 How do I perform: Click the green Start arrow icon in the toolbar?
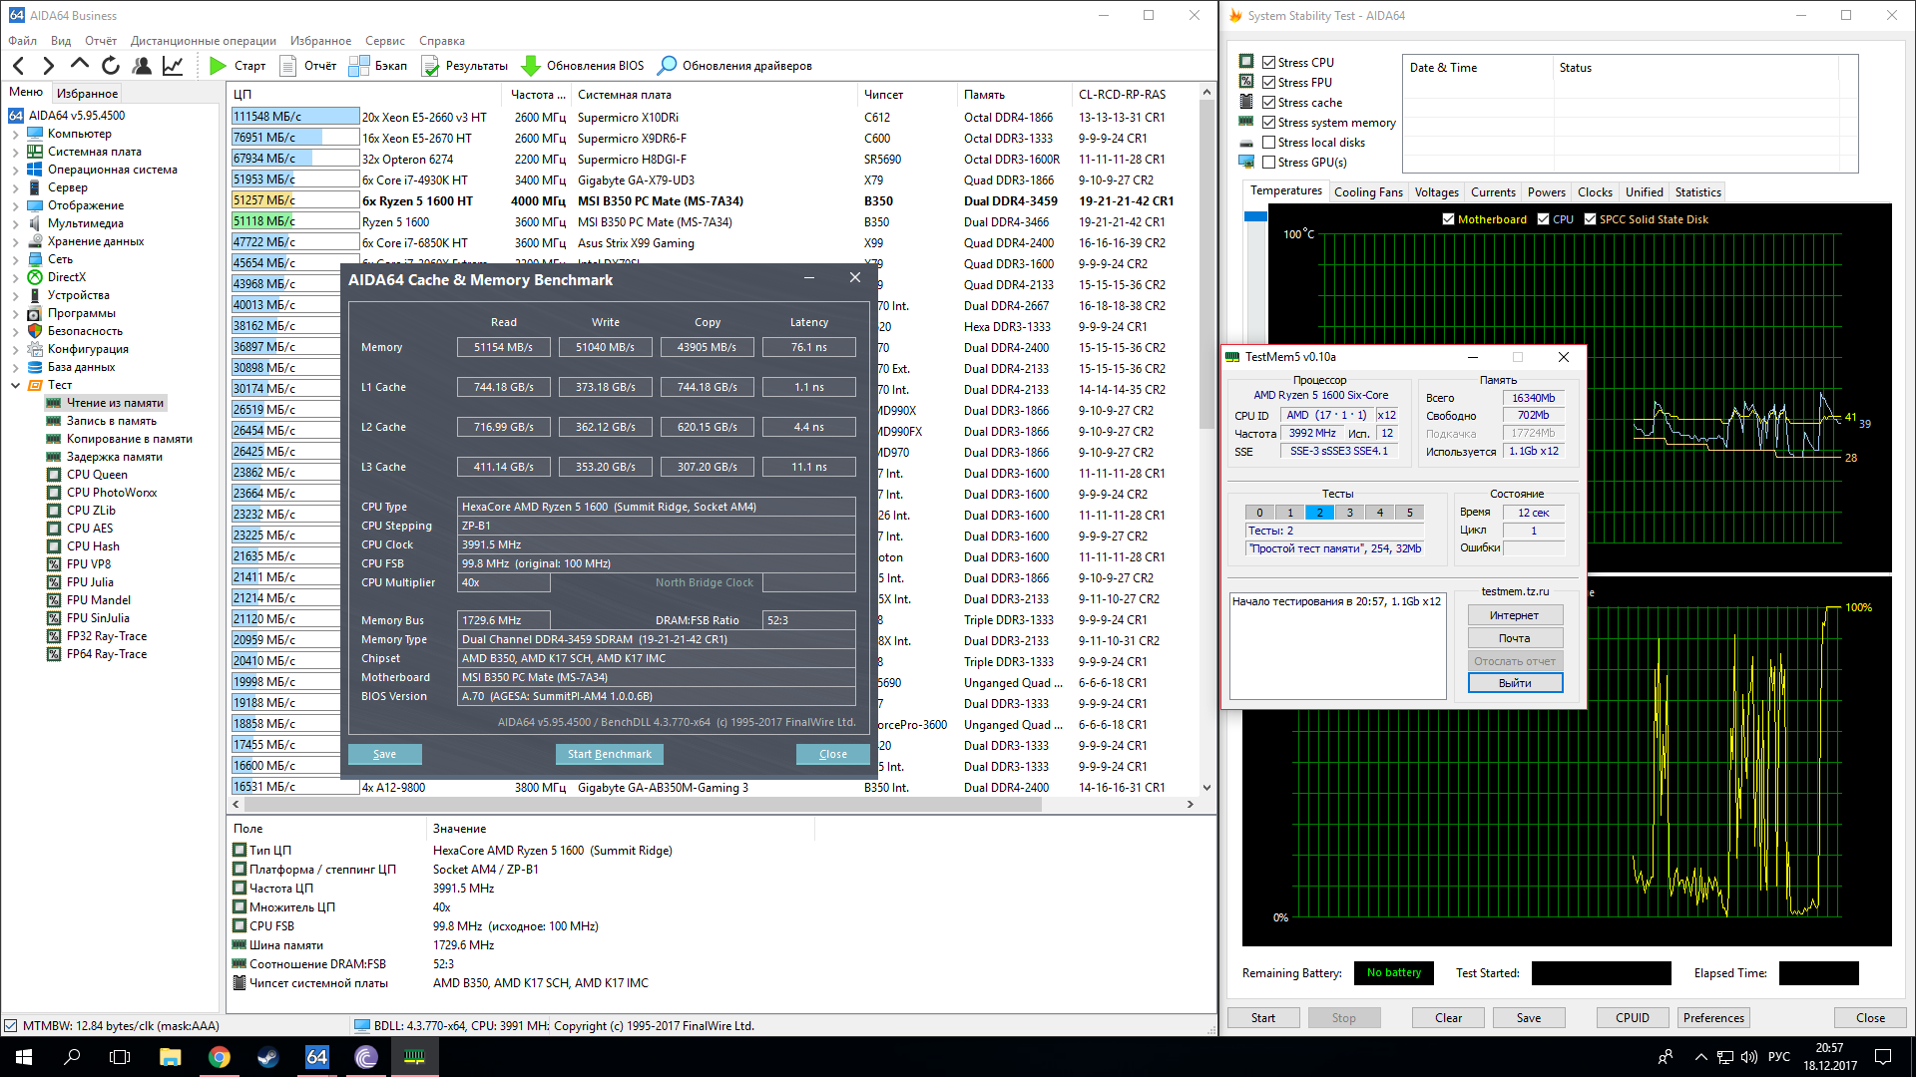tap(218, 66)
